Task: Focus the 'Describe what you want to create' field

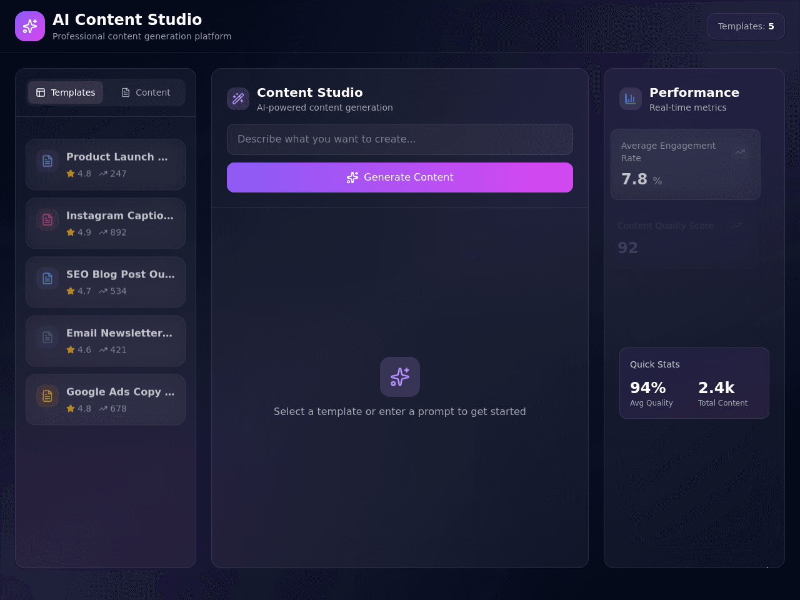Action: click(400, 139)
